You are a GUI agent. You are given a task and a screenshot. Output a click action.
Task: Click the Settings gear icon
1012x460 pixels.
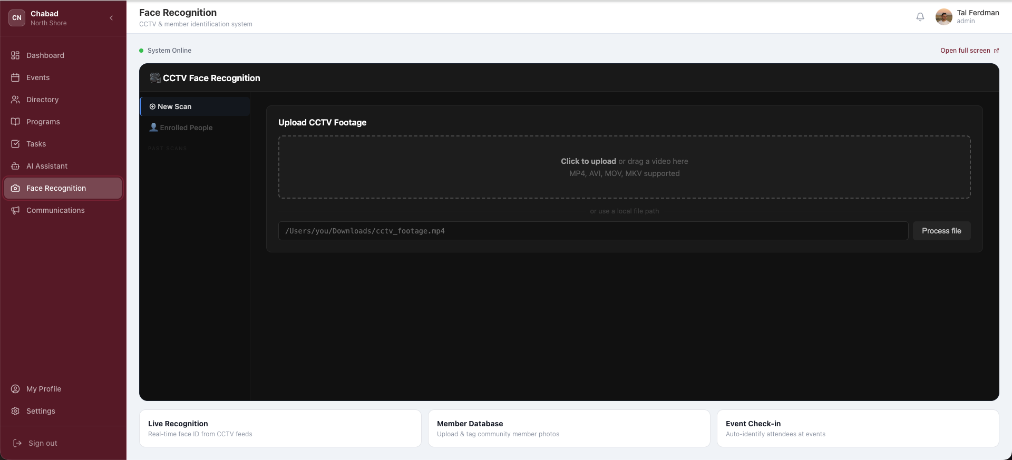[x=15, y=411]
